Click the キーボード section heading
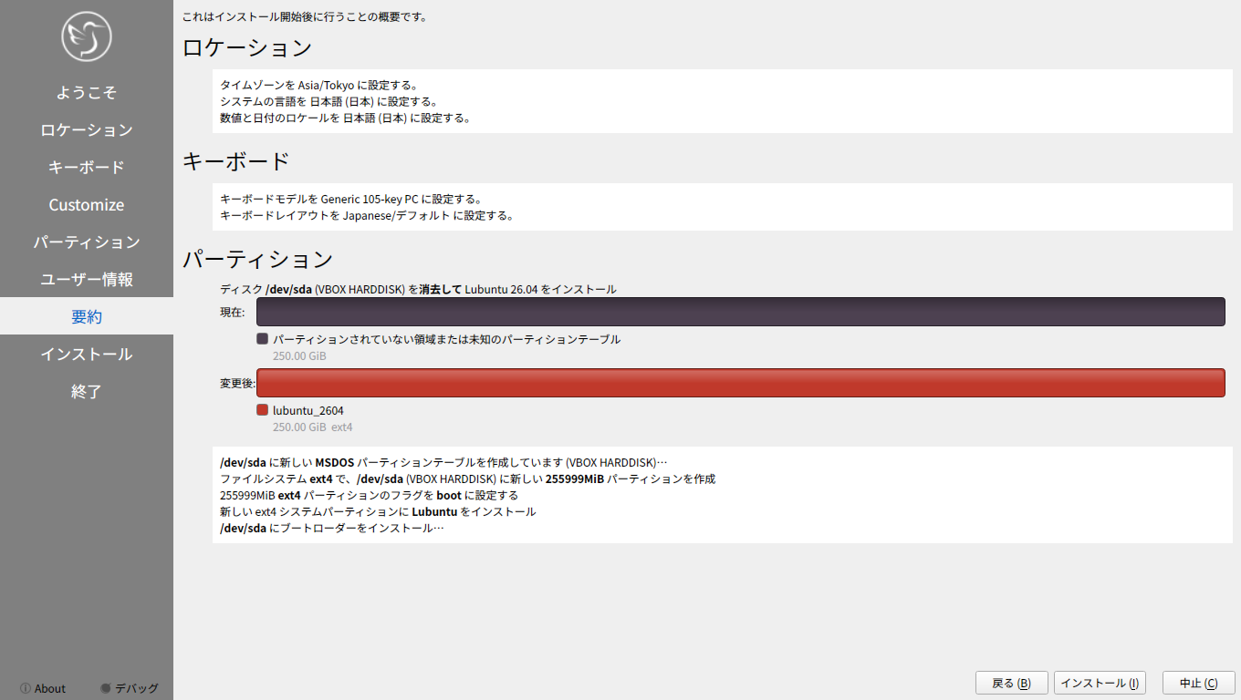Viewport: 1241px width, 700px height. [x=236, y=161]
